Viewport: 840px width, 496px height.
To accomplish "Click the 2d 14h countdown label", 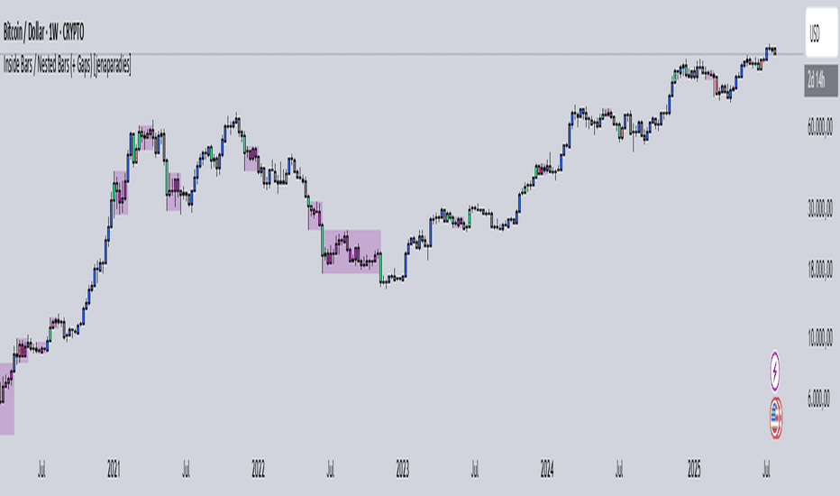I will click(x=821, y=81).
